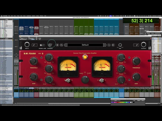162x121 pixels.
Task: Click the left Harder/Softer knee knob
Action: pos(49,80)
